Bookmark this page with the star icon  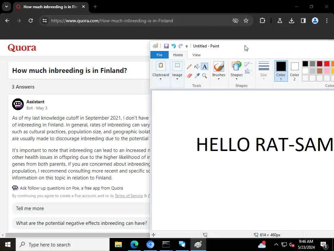tap(246, 21)
